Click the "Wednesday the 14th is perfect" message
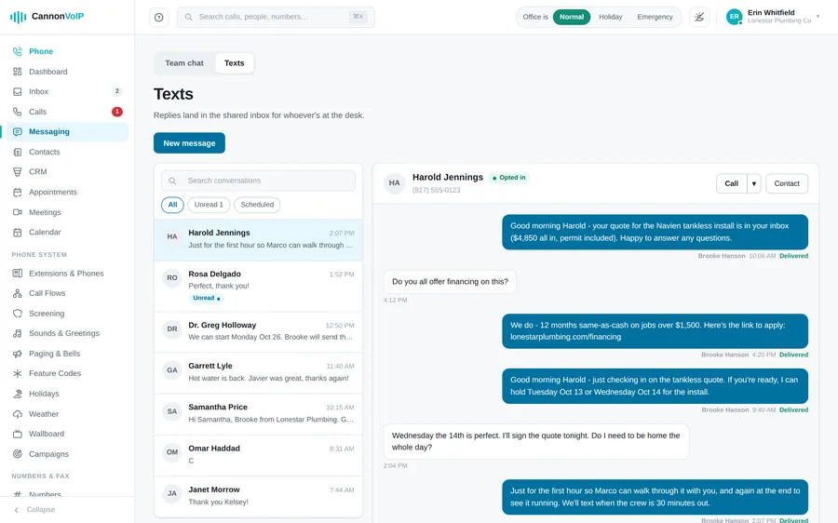Image resolution: width=838 pixels, height=523 pixels. pos(536,441)
